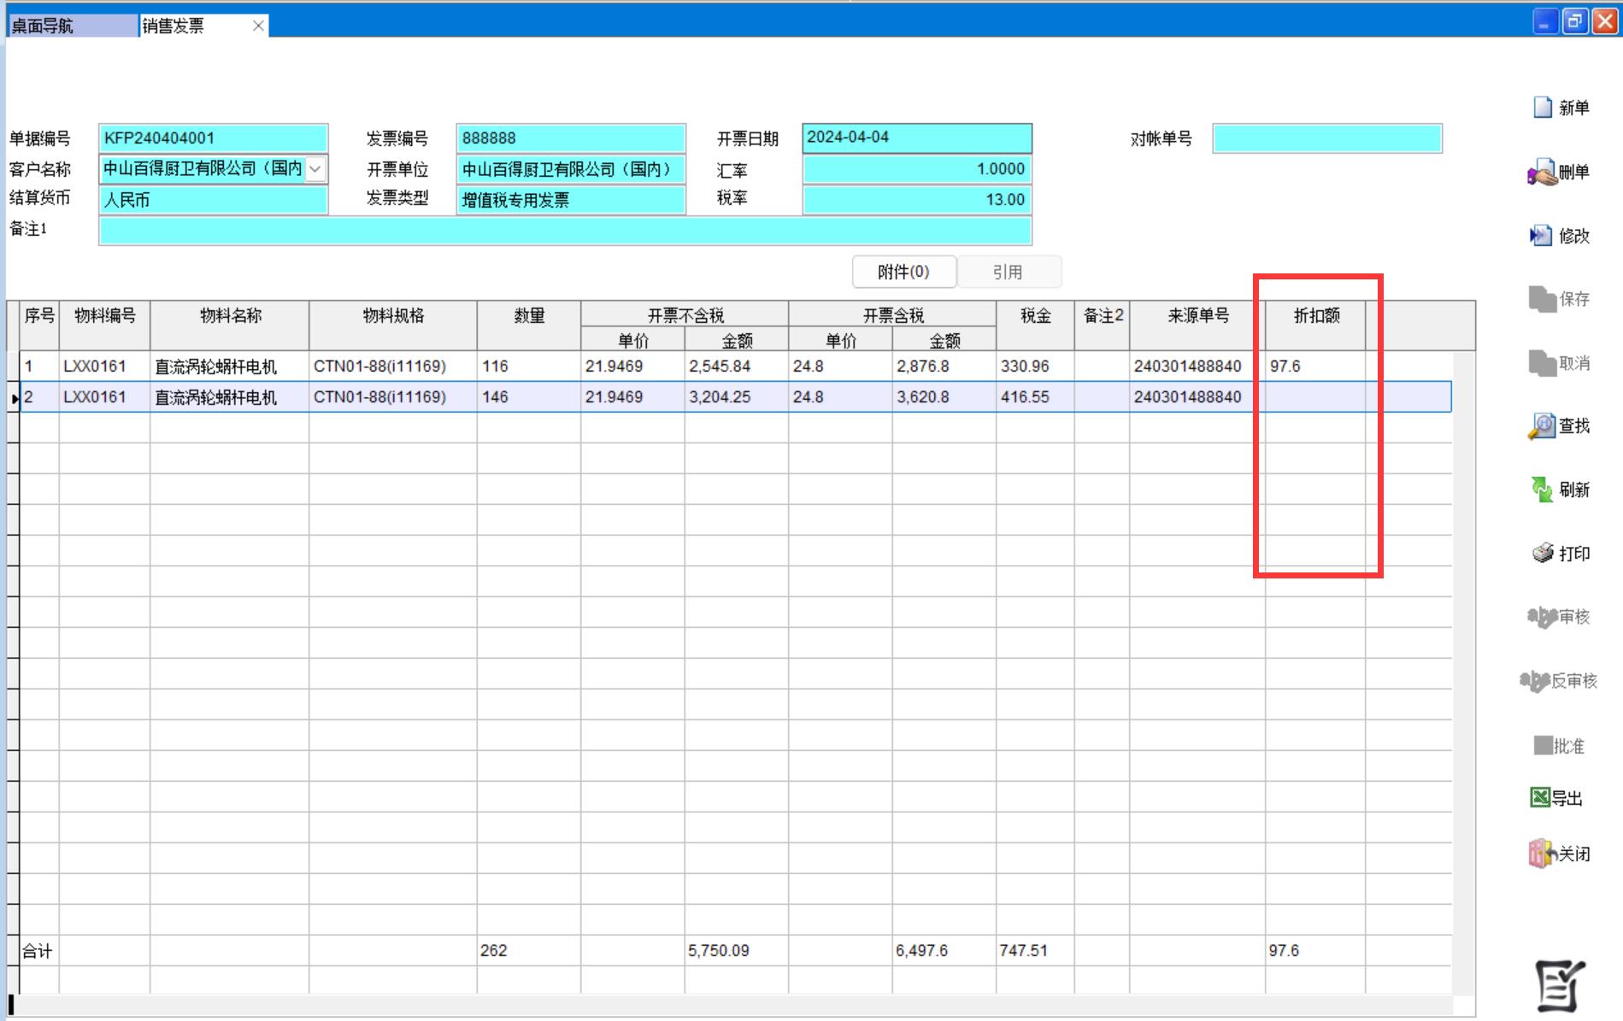Screen dimensions: 1623x1021
Task: Expand the 客户名称 dropdown arrow
Action: 315,169
